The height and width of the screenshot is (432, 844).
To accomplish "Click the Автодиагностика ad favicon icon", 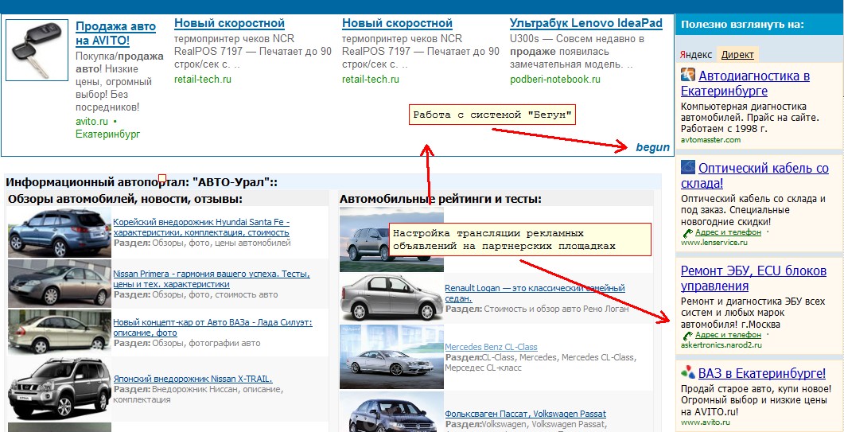I will [x=687, y=75].
